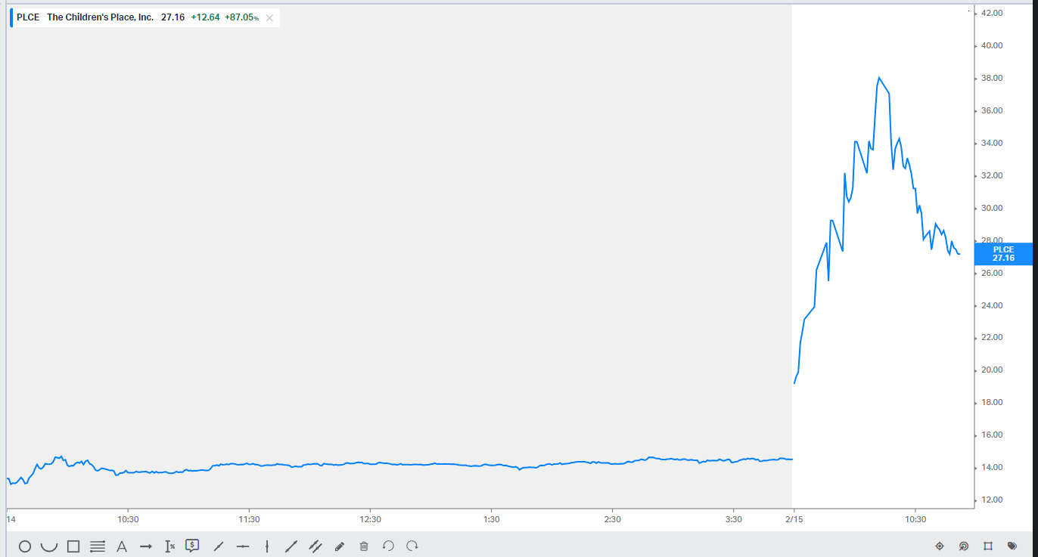The height and width of the screenshot is (557, 1038).
Task: Click the crosshair target icon
Action: 940,546
